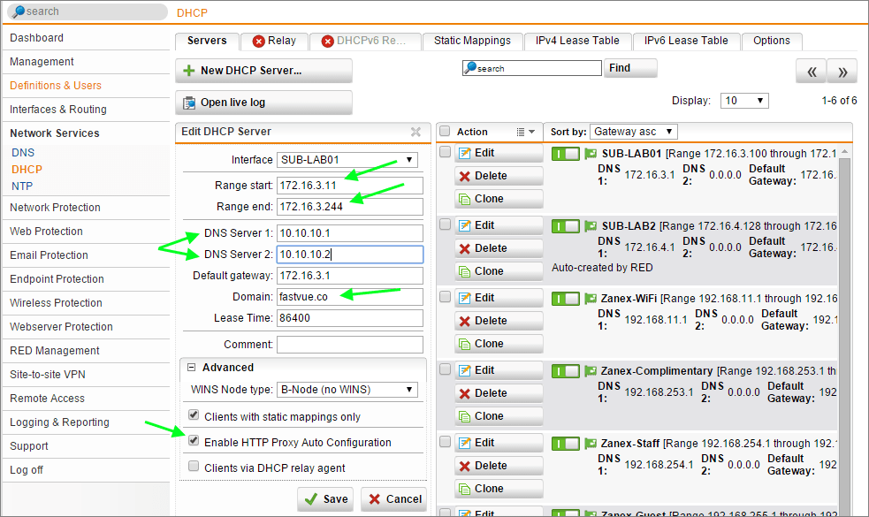Toggle SUB-LAB01 server status switch

565,154
